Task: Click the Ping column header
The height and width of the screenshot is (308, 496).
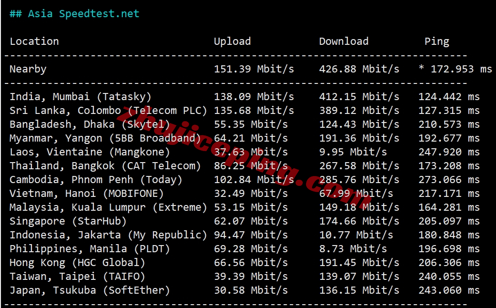Action: (436, 41)
